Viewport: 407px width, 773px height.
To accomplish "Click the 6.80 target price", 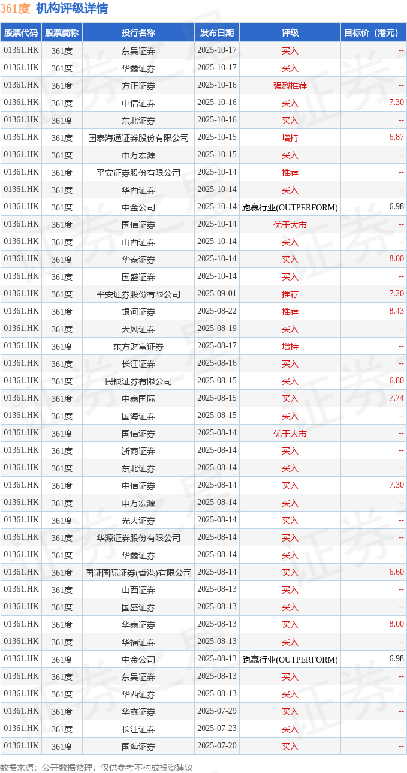I will click(x=396, y=381).
